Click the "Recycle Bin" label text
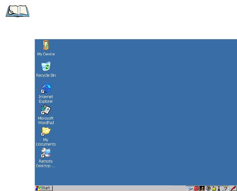 point(46,75)
